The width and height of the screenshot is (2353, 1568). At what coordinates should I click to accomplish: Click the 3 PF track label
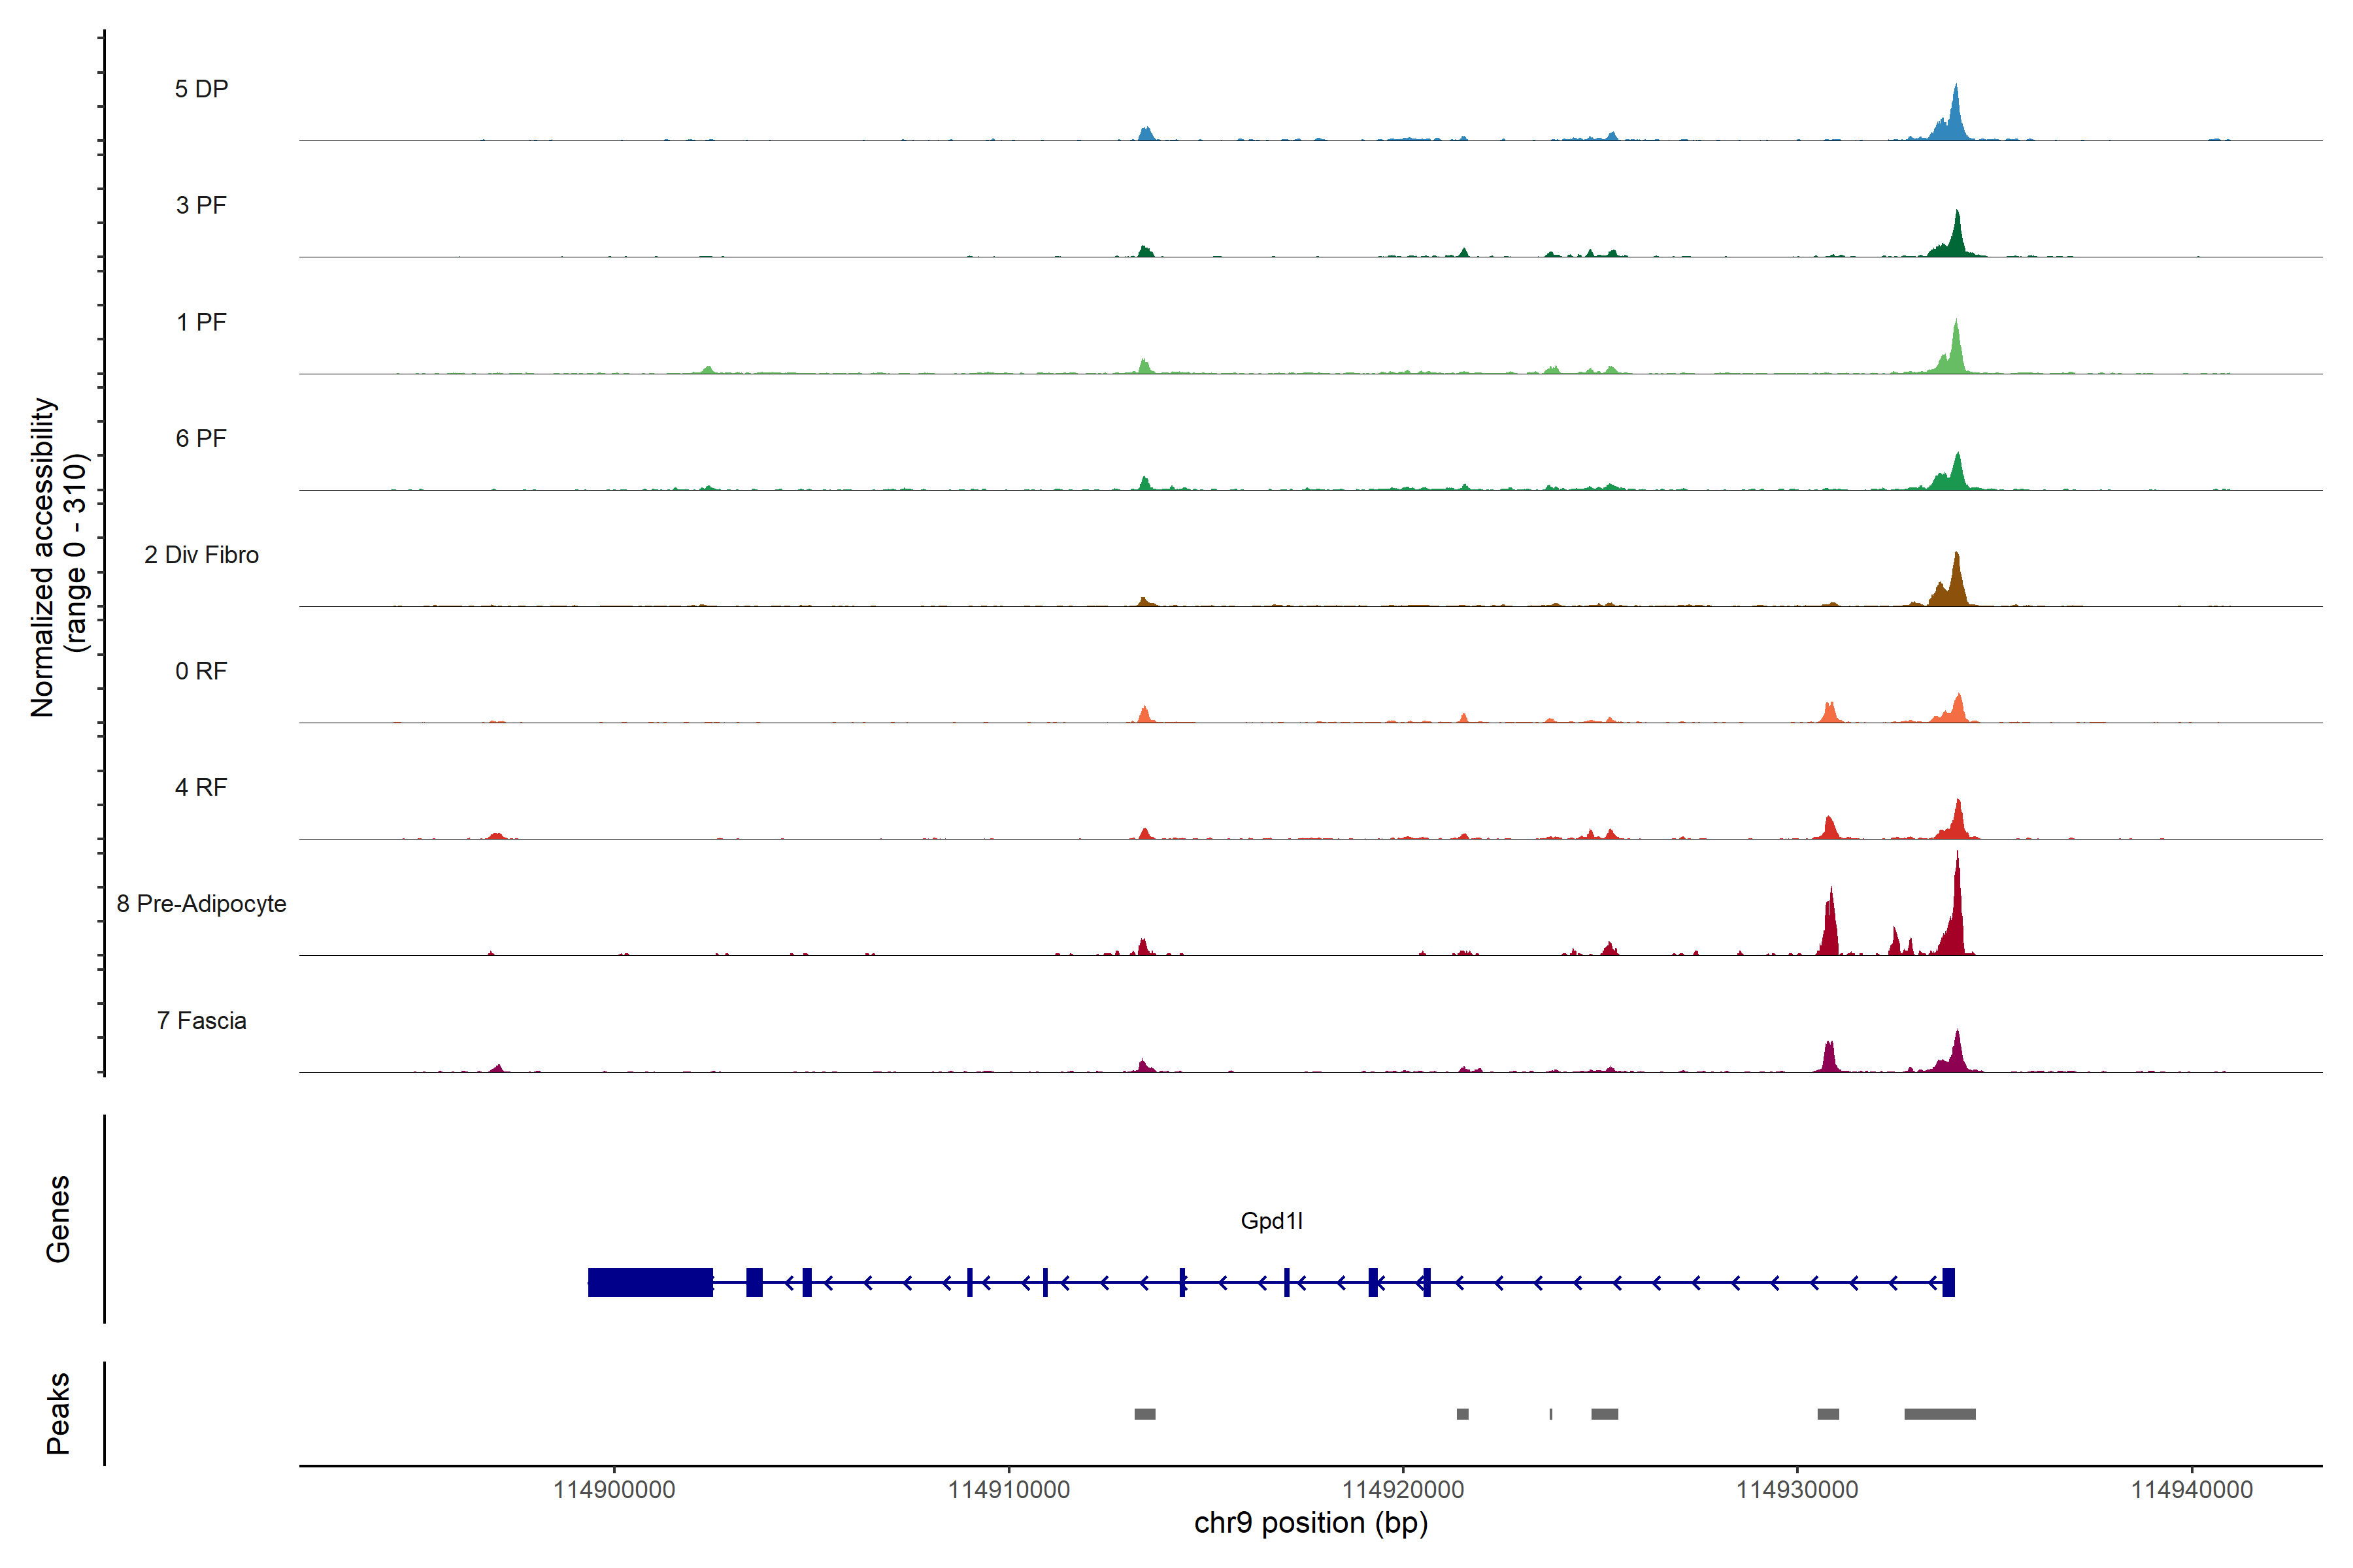coord(201,205)
